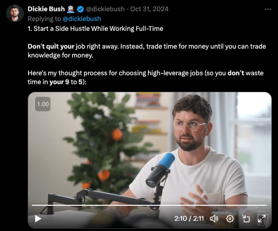This screenshot has width=278, height=231.
Task: Click the Dickie Bush display name
Action: point(46,9)
